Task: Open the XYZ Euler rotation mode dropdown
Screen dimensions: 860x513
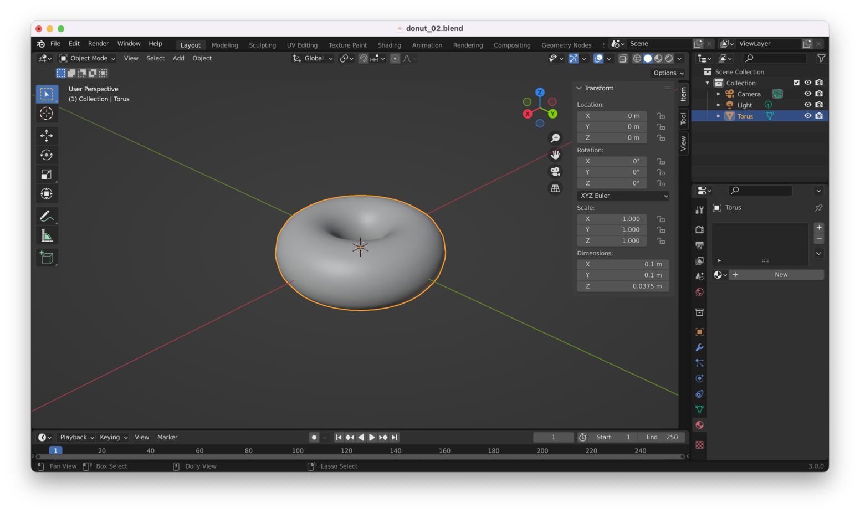Action: tap(623, 196)
